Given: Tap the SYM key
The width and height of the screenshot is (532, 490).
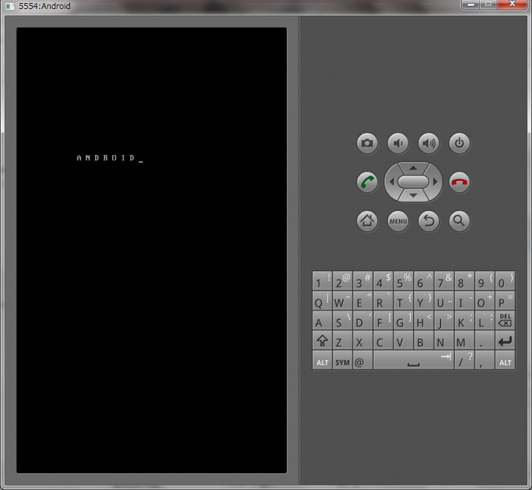Looking at the screenshot, I should [342, 360].
